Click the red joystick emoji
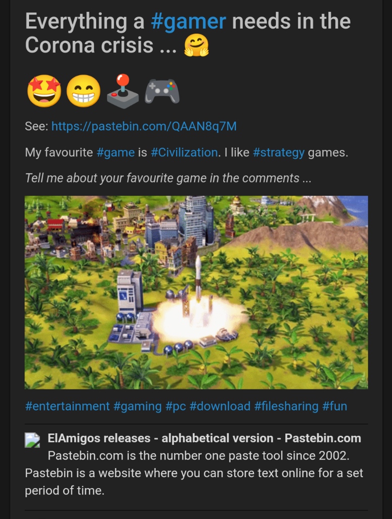 122,91
